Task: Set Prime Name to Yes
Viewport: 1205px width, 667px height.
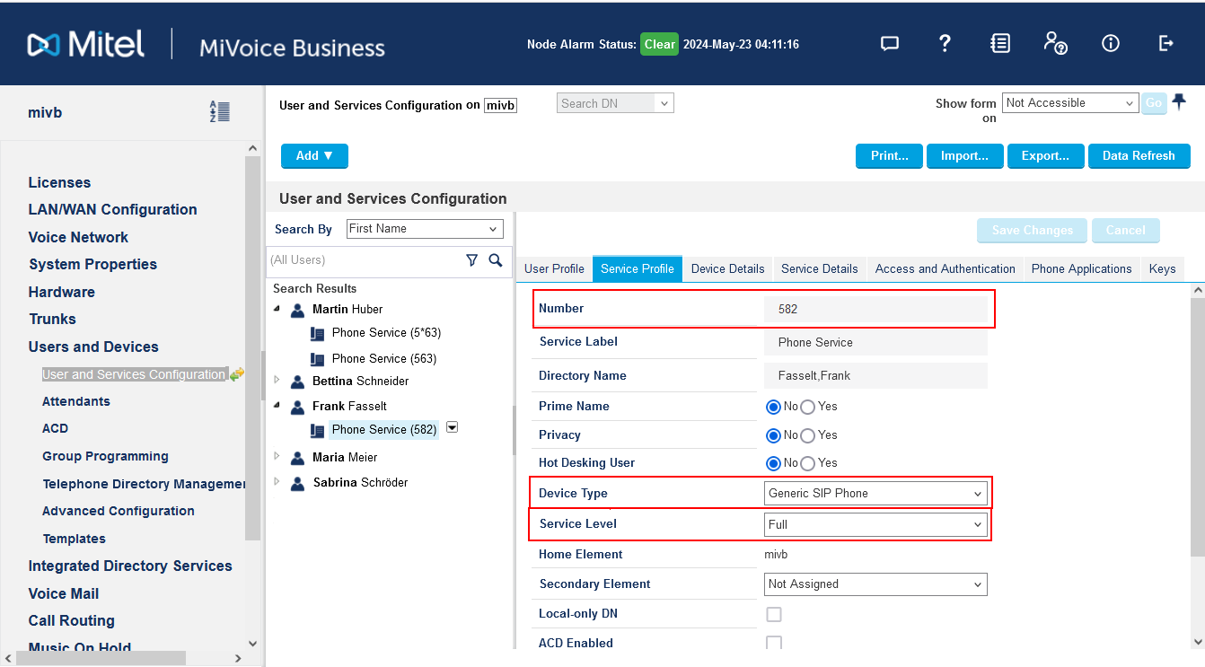Action: 807,407
